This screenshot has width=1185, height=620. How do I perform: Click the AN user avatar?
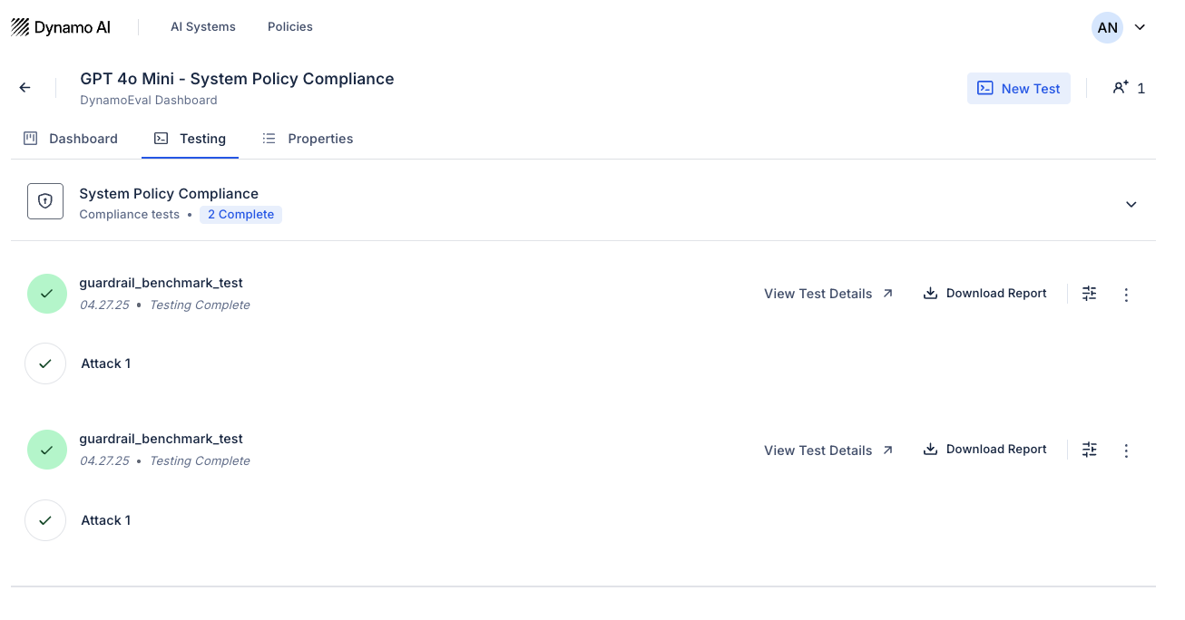tap(1107, 27)
